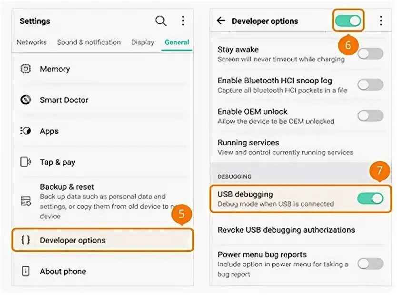Enable the Stay awake toggle
This screenshot has height=295, width=397.
tap(370, 54)
